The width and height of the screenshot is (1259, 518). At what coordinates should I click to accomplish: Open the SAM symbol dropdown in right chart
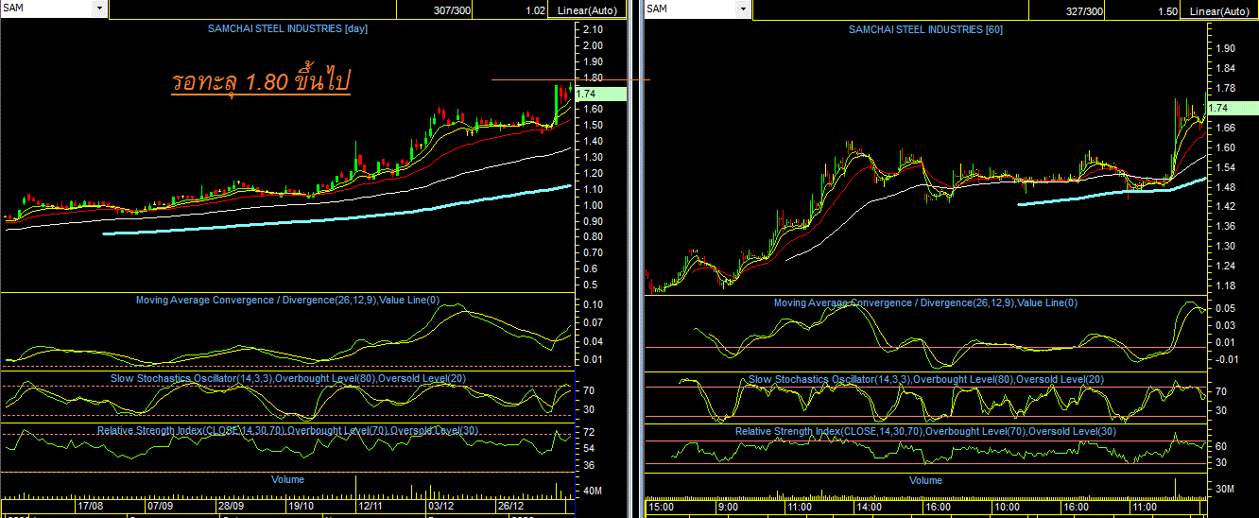(x=744, y=9)
